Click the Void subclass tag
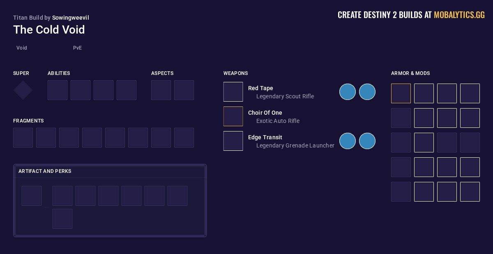This screenshot has width=493, height=254. (22, 48)
